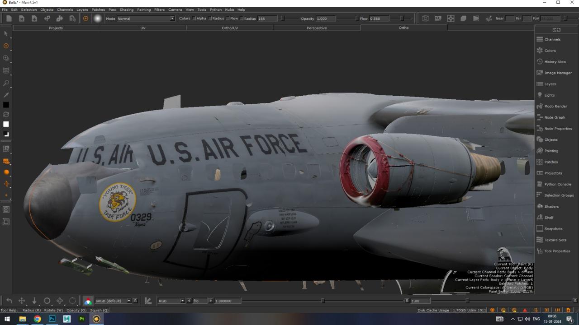
Task: Open the Shaders palette
Action: click(551, 206)
